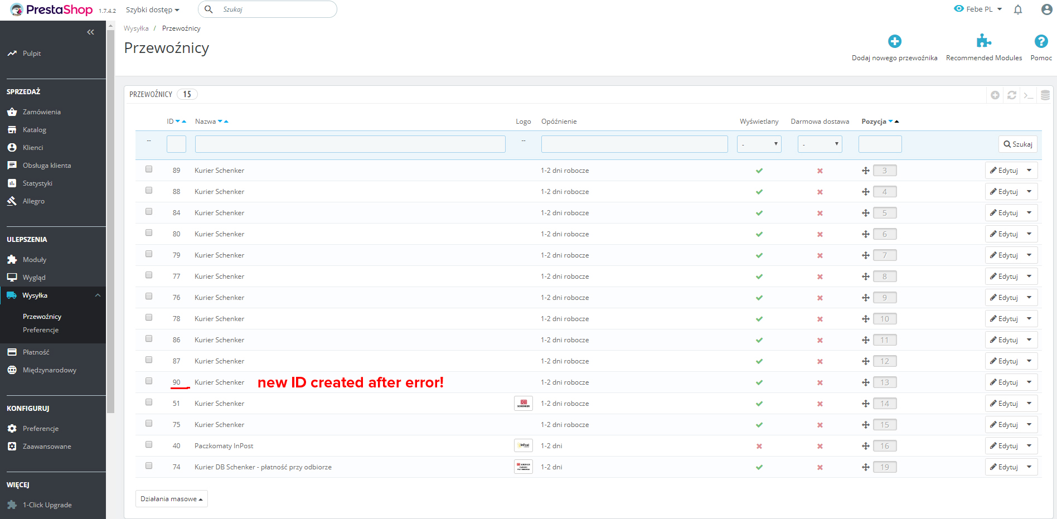Open Zaawansowane settings in the sidebar
The height and width of the screenshot is (519, 1057).
click(x=47, y=447)
